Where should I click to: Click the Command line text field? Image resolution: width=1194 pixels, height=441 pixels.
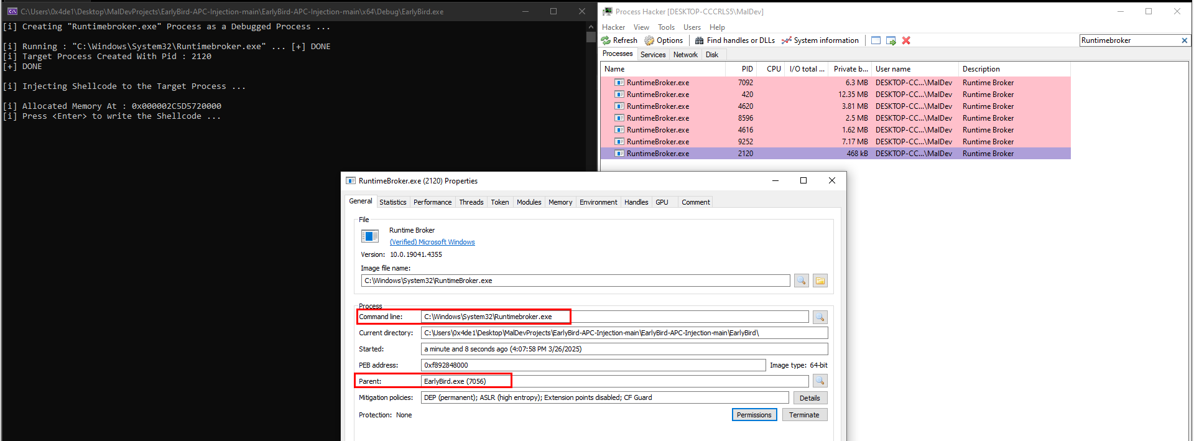(x=615, y=317)
